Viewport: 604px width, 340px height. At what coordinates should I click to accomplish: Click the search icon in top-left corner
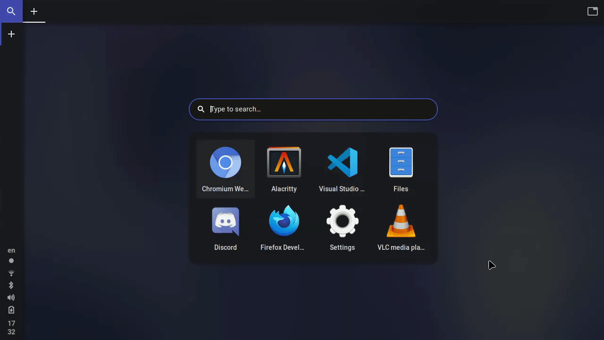click(11, 11)
